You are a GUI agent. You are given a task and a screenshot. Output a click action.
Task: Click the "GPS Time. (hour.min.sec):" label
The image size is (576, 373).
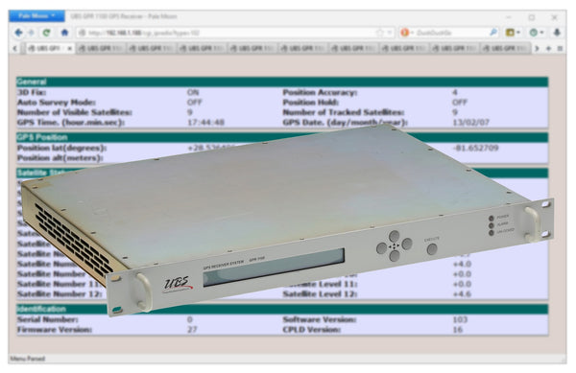click(70, 123)
